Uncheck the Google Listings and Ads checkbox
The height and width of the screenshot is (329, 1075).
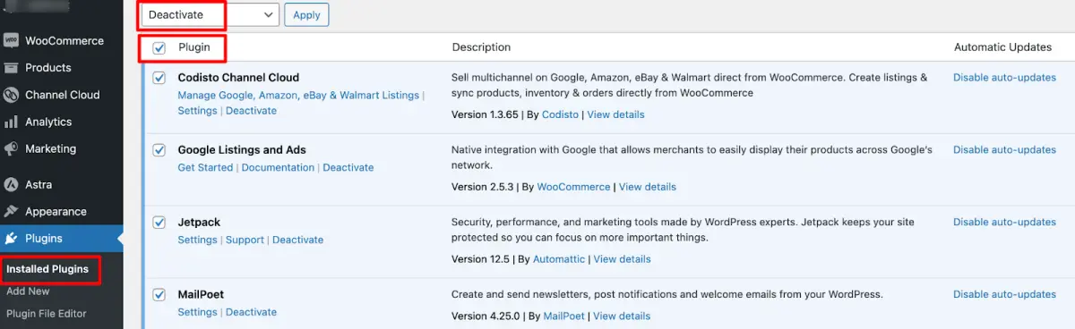[159, 150]
